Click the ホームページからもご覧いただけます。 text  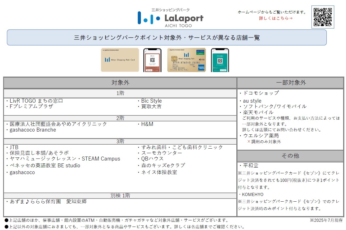point(272,12)
